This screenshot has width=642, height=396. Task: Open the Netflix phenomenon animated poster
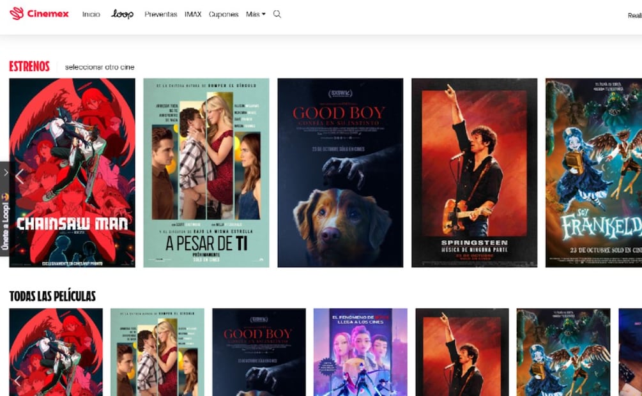point(360,352)
